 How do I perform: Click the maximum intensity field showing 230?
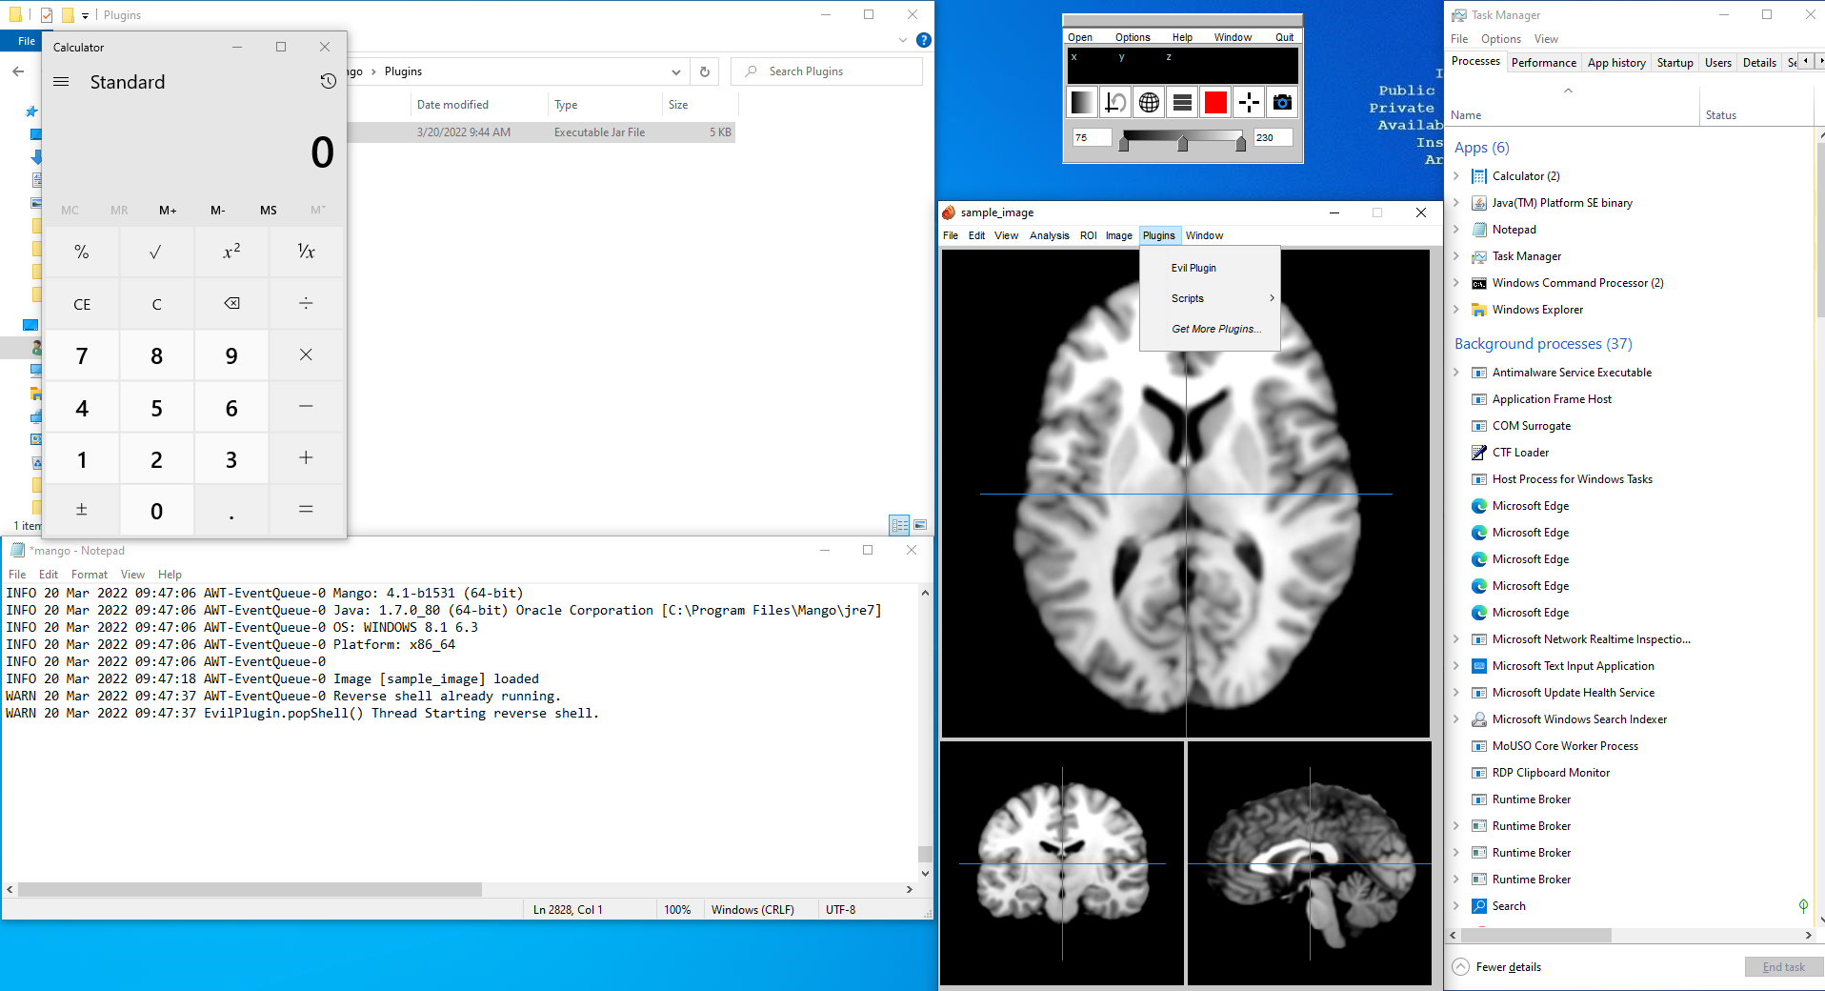(1273, 137)
